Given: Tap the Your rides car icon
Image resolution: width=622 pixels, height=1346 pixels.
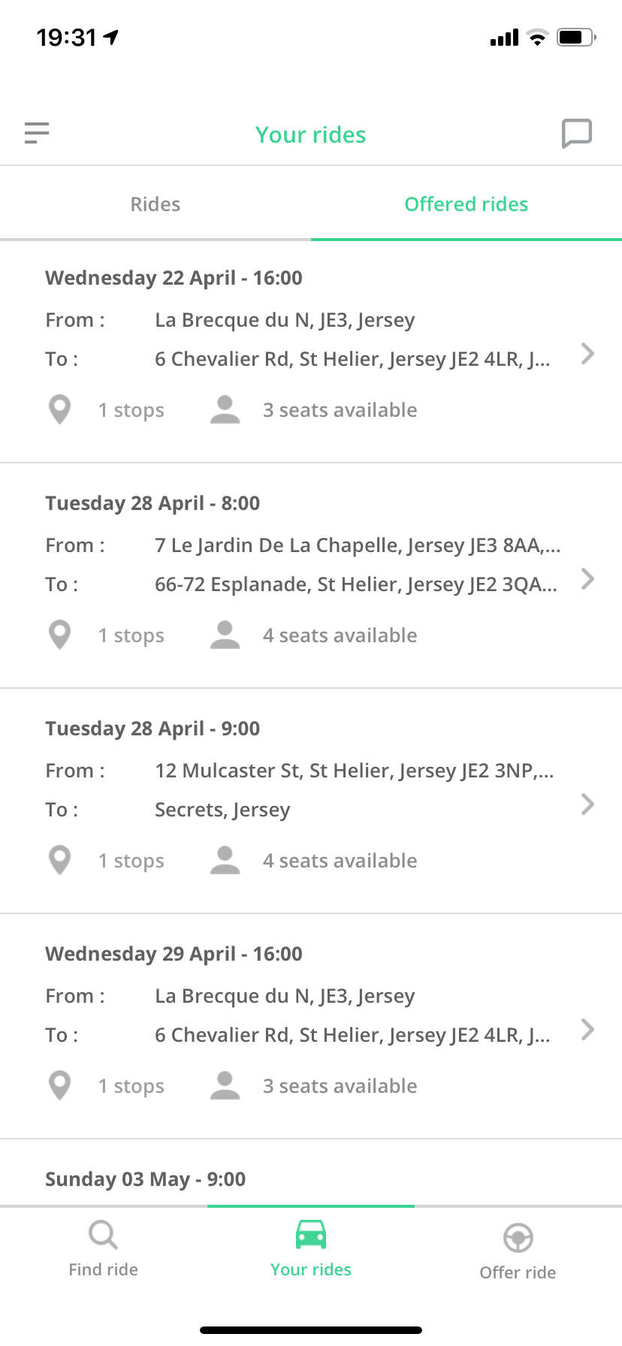Looking at the screenshot, I should pyautogui.click(x=311, y=1234).
